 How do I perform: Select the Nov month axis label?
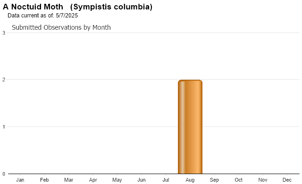[x=263, y=180]
